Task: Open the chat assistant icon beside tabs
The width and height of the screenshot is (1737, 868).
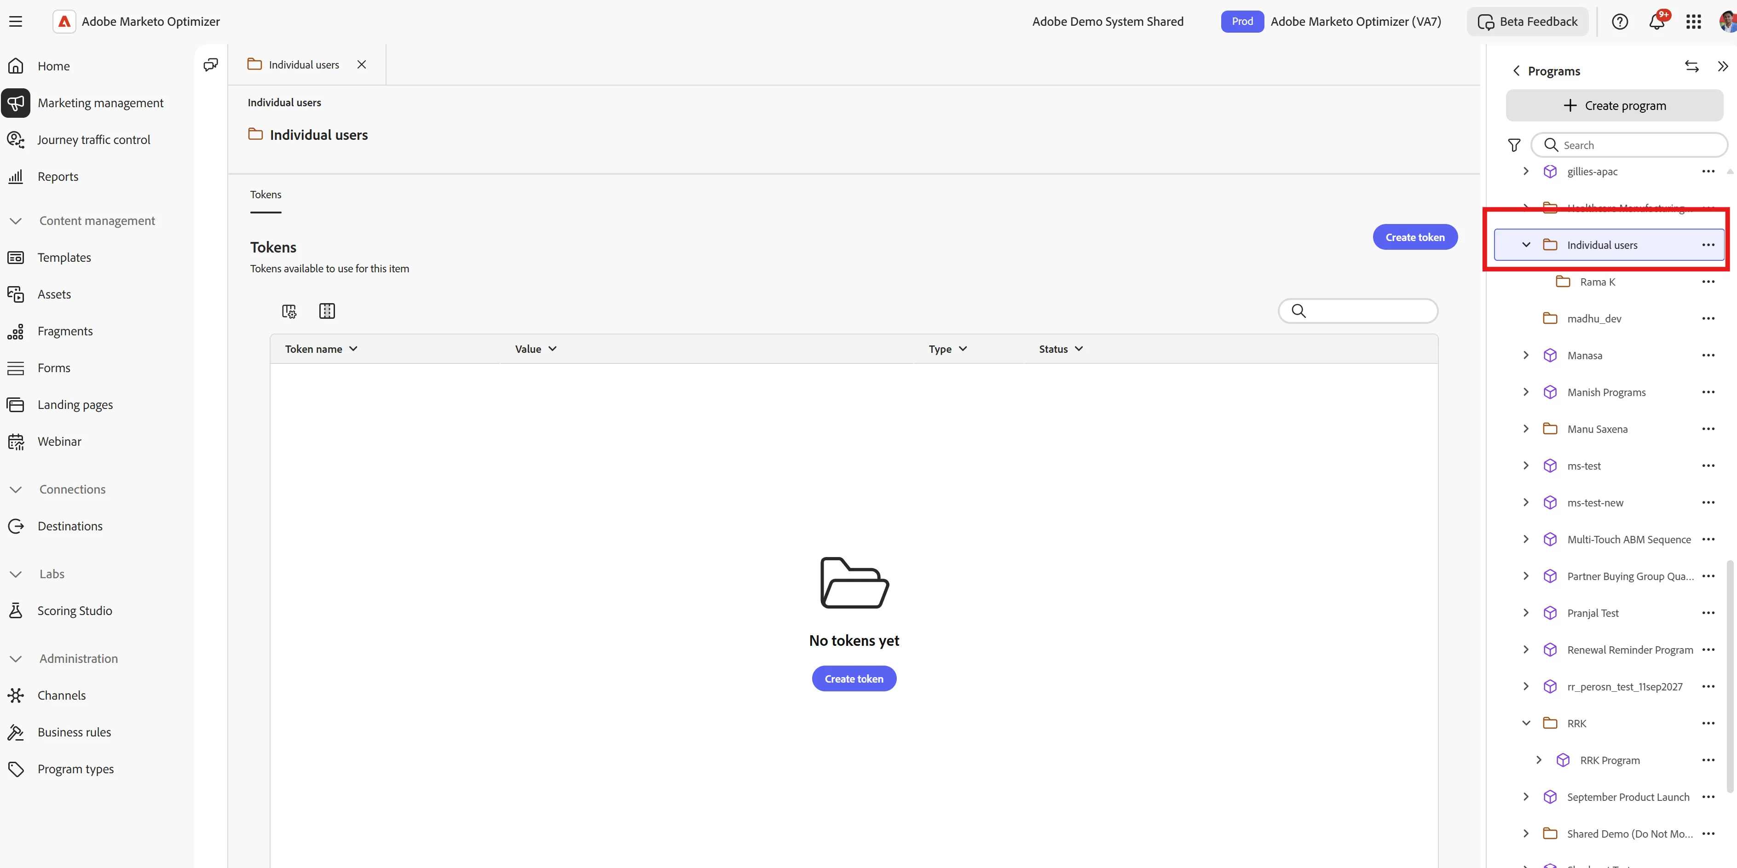Action: [x=210, y=65]
